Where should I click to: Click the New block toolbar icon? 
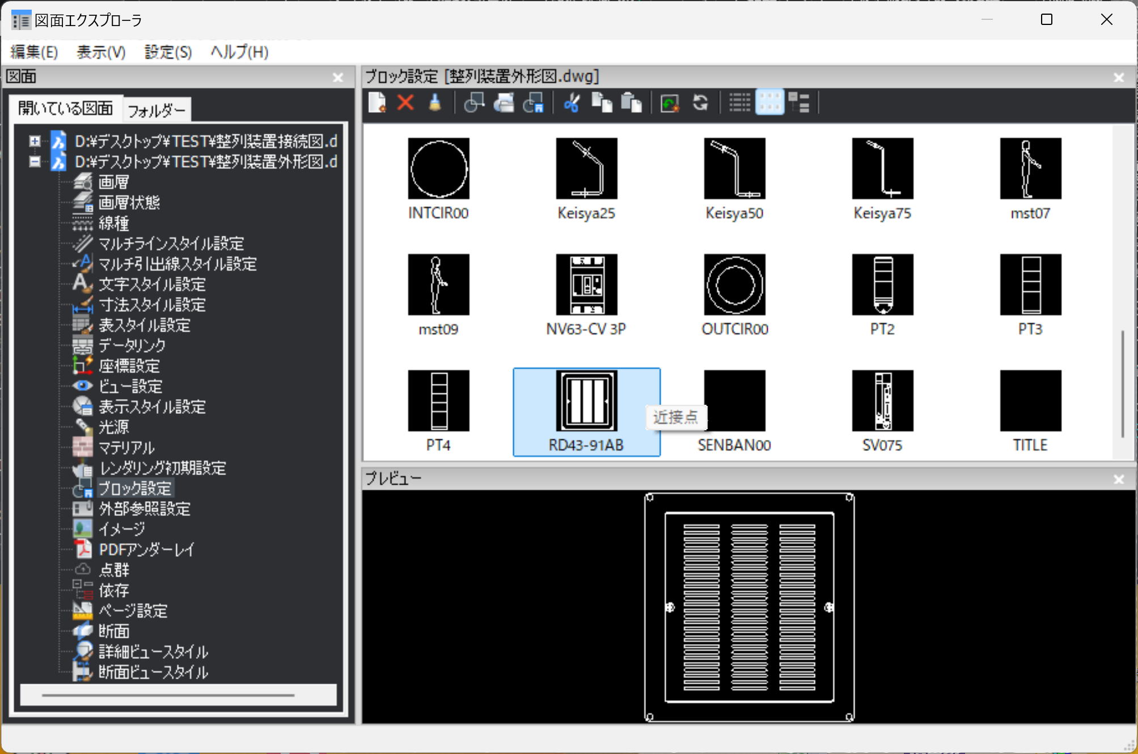click(x=377, y=103)
